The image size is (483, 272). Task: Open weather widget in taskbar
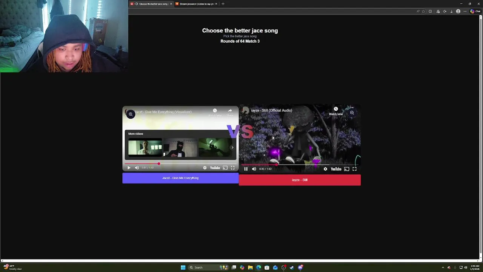coord(12,267)
